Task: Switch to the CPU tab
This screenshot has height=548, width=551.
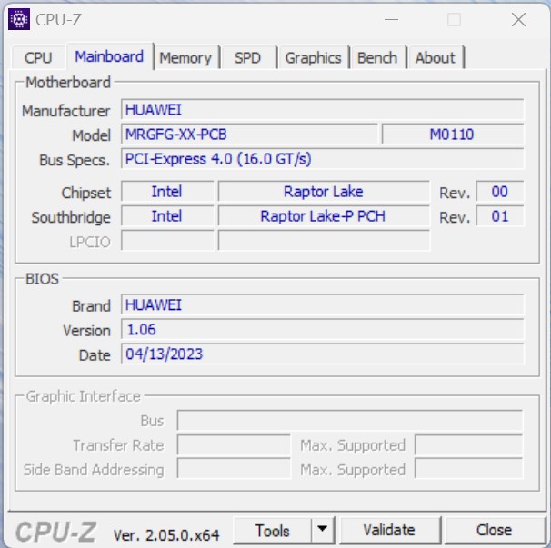Action: 38,57
